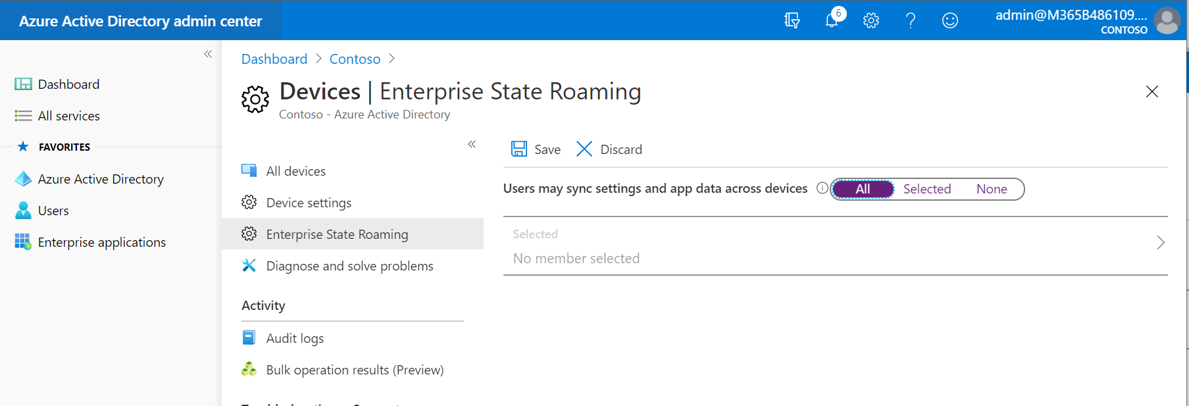Close the Enterprise State Roaming blade

[1151, 91]
